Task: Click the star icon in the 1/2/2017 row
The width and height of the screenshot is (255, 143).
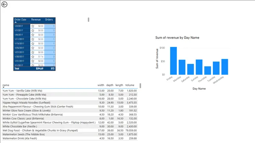Action: click(33, 26)
